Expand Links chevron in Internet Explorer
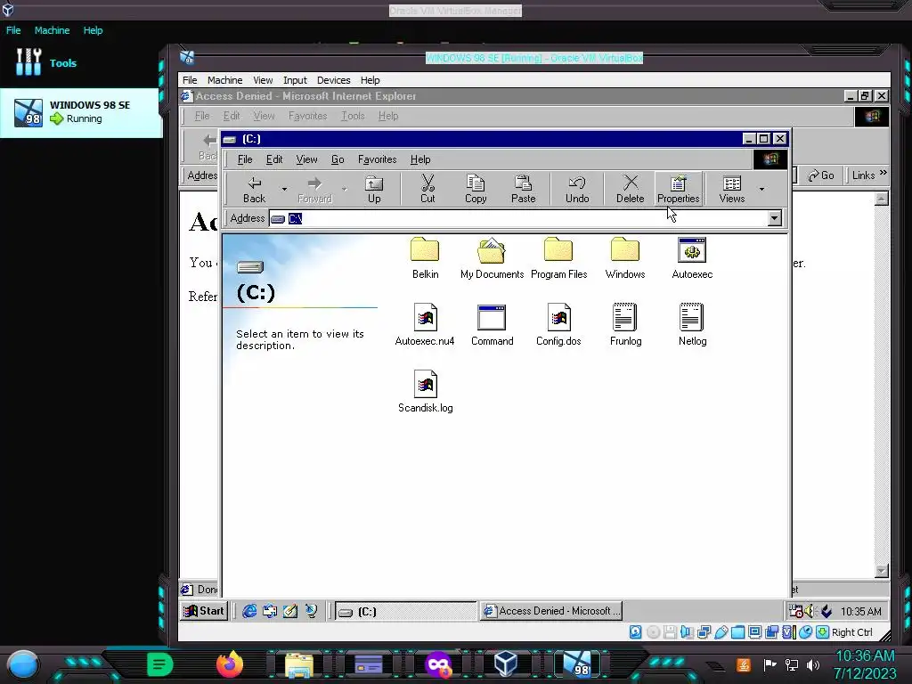This screenshot has height=684, width=912. (x=883, y=174)
